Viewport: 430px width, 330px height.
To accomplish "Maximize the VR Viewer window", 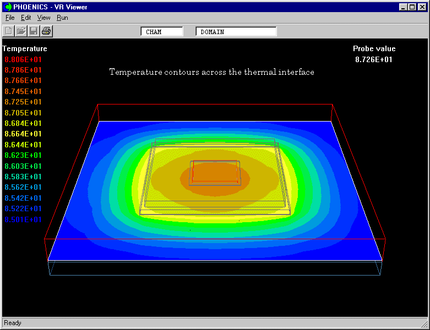I will 412,7.
